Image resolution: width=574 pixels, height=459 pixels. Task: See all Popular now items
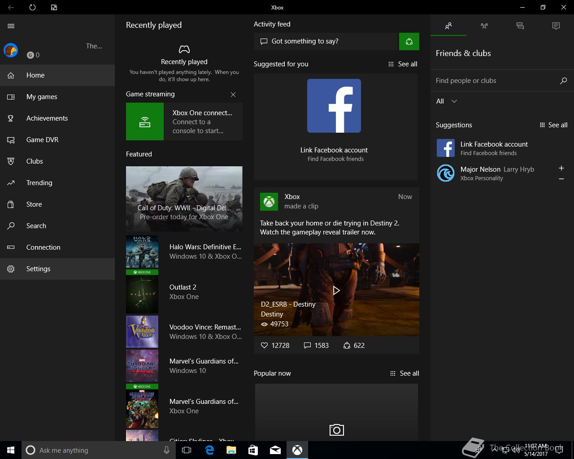pos(404,373)
